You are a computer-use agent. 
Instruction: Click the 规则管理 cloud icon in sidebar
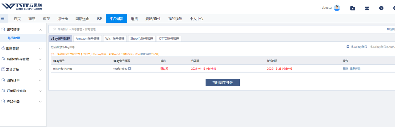click(3, 48)
